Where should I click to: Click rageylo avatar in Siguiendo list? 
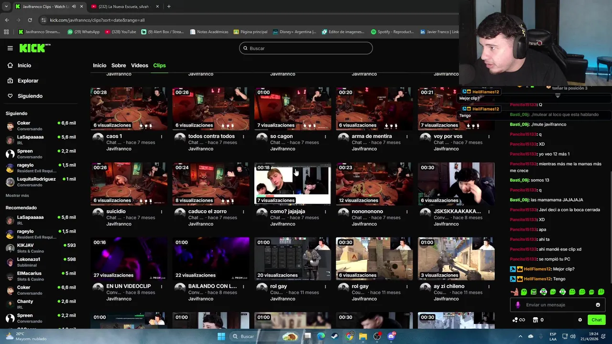[x=10, y=168]
